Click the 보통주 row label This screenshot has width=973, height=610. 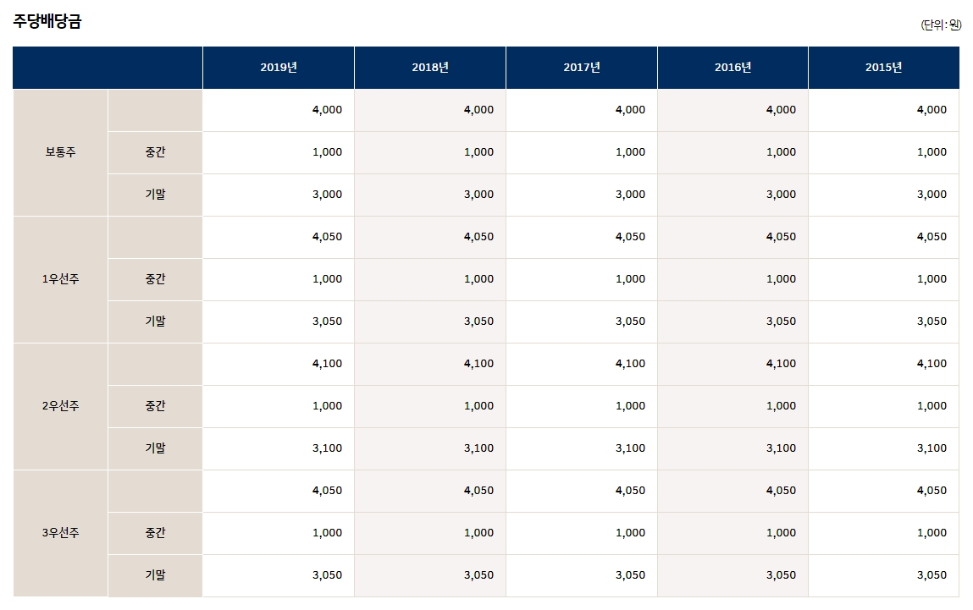coord(60,152)
